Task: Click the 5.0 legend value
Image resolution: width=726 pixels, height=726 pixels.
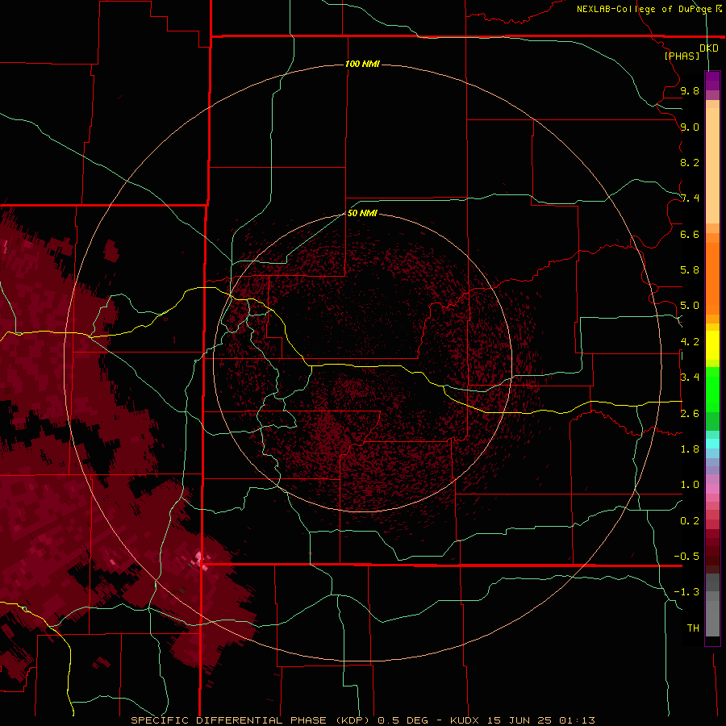Action: [x=690, y=306]
